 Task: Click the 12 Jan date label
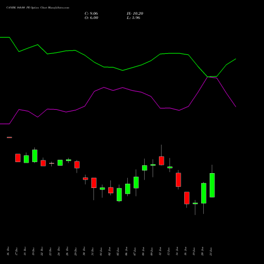pyautogui.click(x=160, y=251)
